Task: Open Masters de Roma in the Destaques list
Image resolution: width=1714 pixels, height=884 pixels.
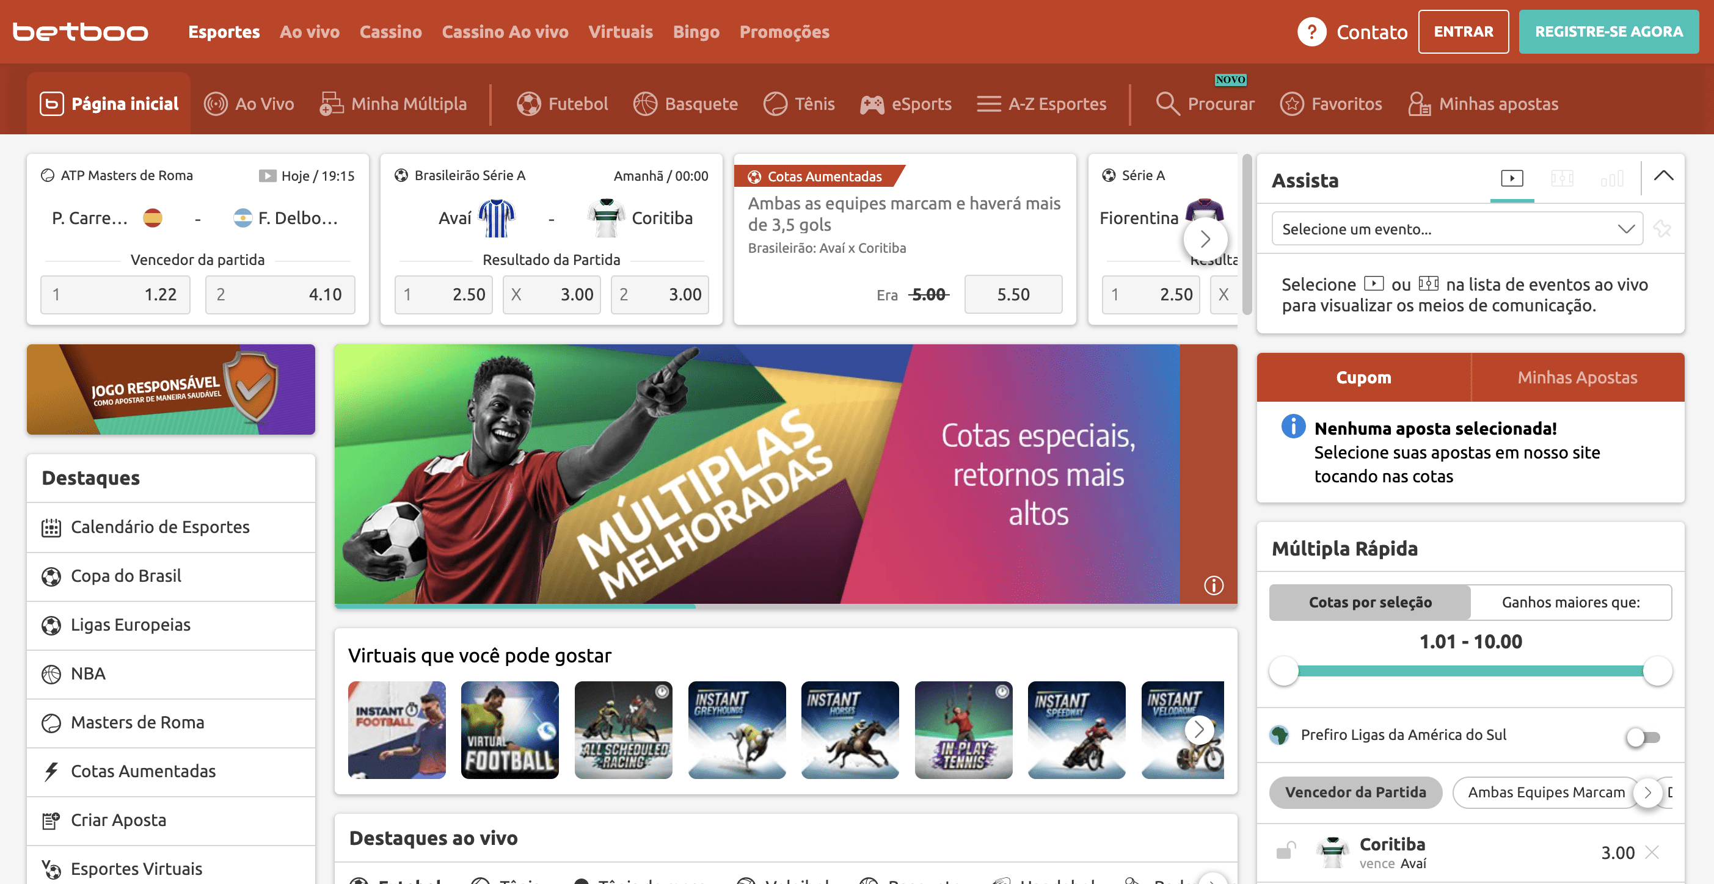Action: click(171, 722)
